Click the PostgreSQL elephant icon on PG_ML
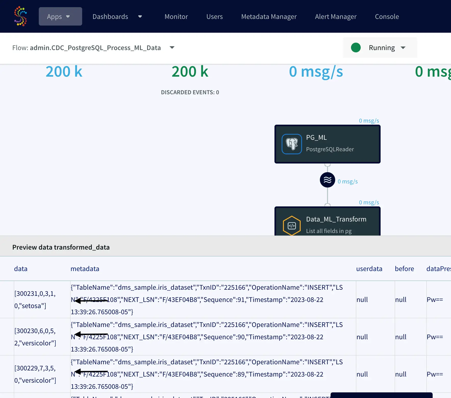 click(292, 144)
